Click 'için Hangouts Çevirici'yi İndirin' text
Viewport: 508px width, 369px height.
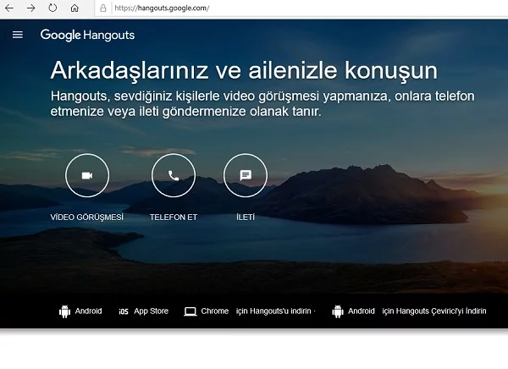[x=434, y=311]
